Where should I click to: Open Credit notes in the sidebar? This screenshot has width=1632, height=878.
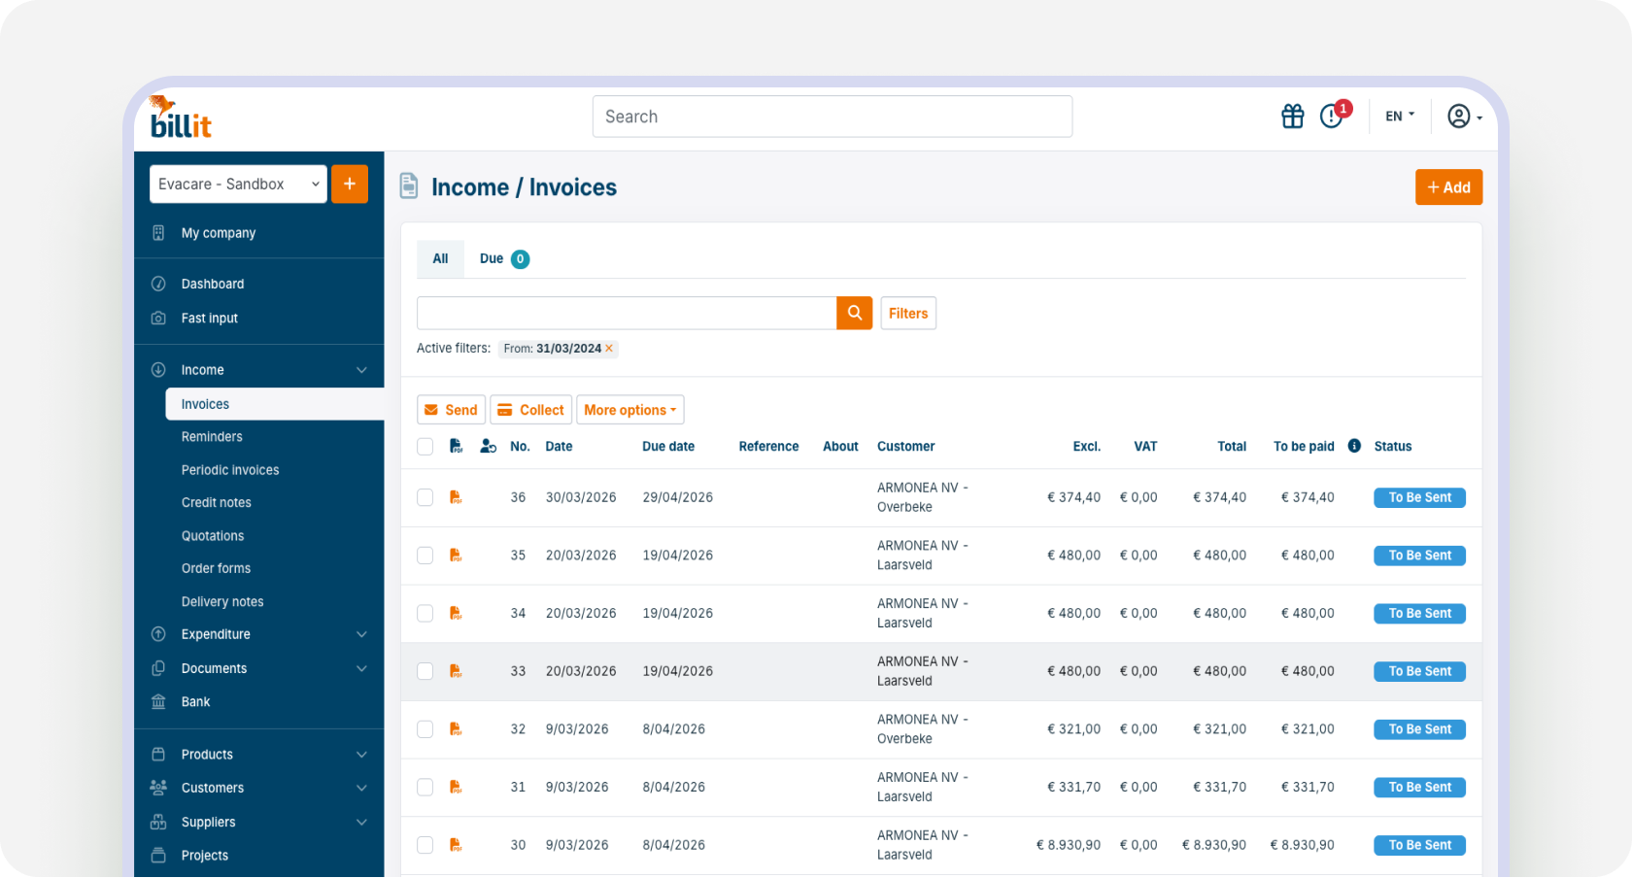pyautogui.click(x=217, y=502)
